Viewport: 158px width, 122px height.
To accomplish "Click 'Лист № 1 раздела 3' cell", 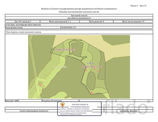I will 23,21.
